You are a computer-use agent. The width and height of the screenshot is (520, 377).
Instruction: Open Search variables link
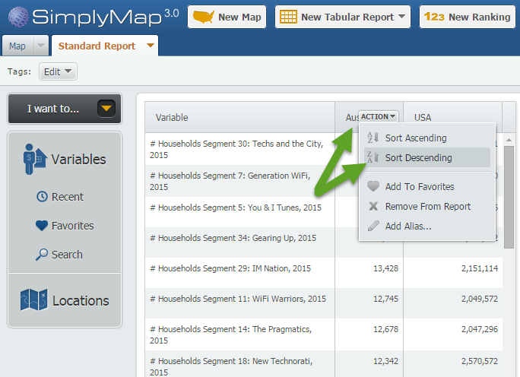click(x=67, y=255)
